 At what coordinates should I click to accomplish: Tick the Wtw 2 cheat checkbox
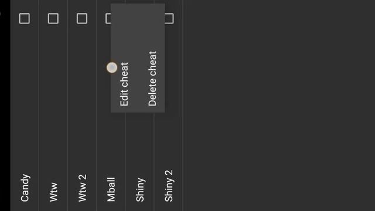(82, 18)
